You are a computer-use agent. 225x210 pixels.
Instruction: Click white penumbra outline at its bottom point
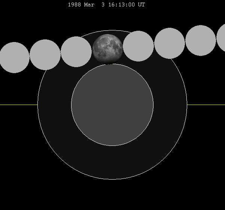coord(112,179)
